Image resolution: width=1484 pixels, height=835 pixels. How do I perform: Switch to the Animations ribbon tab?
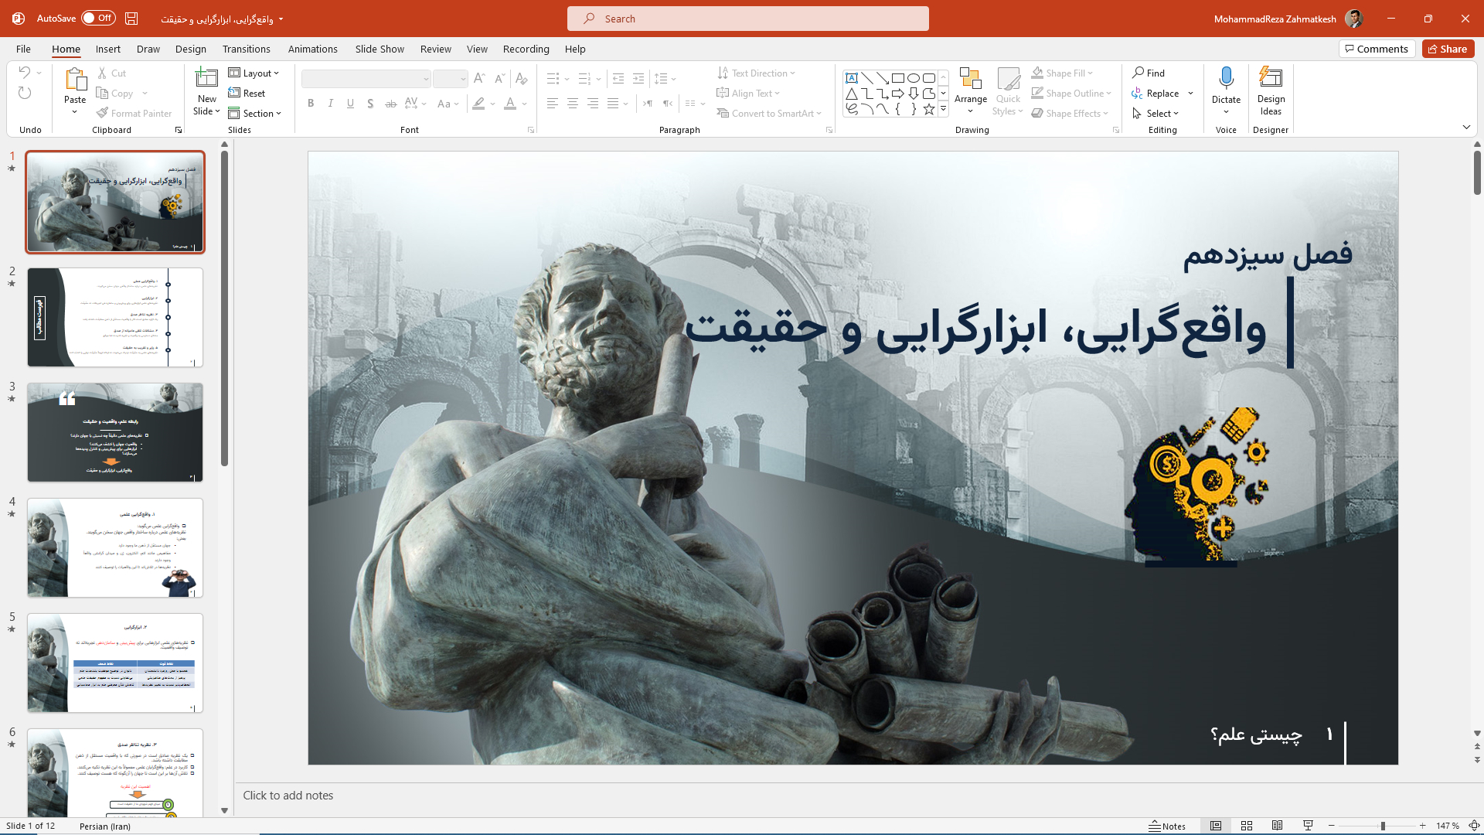click(x=312, y=49)
